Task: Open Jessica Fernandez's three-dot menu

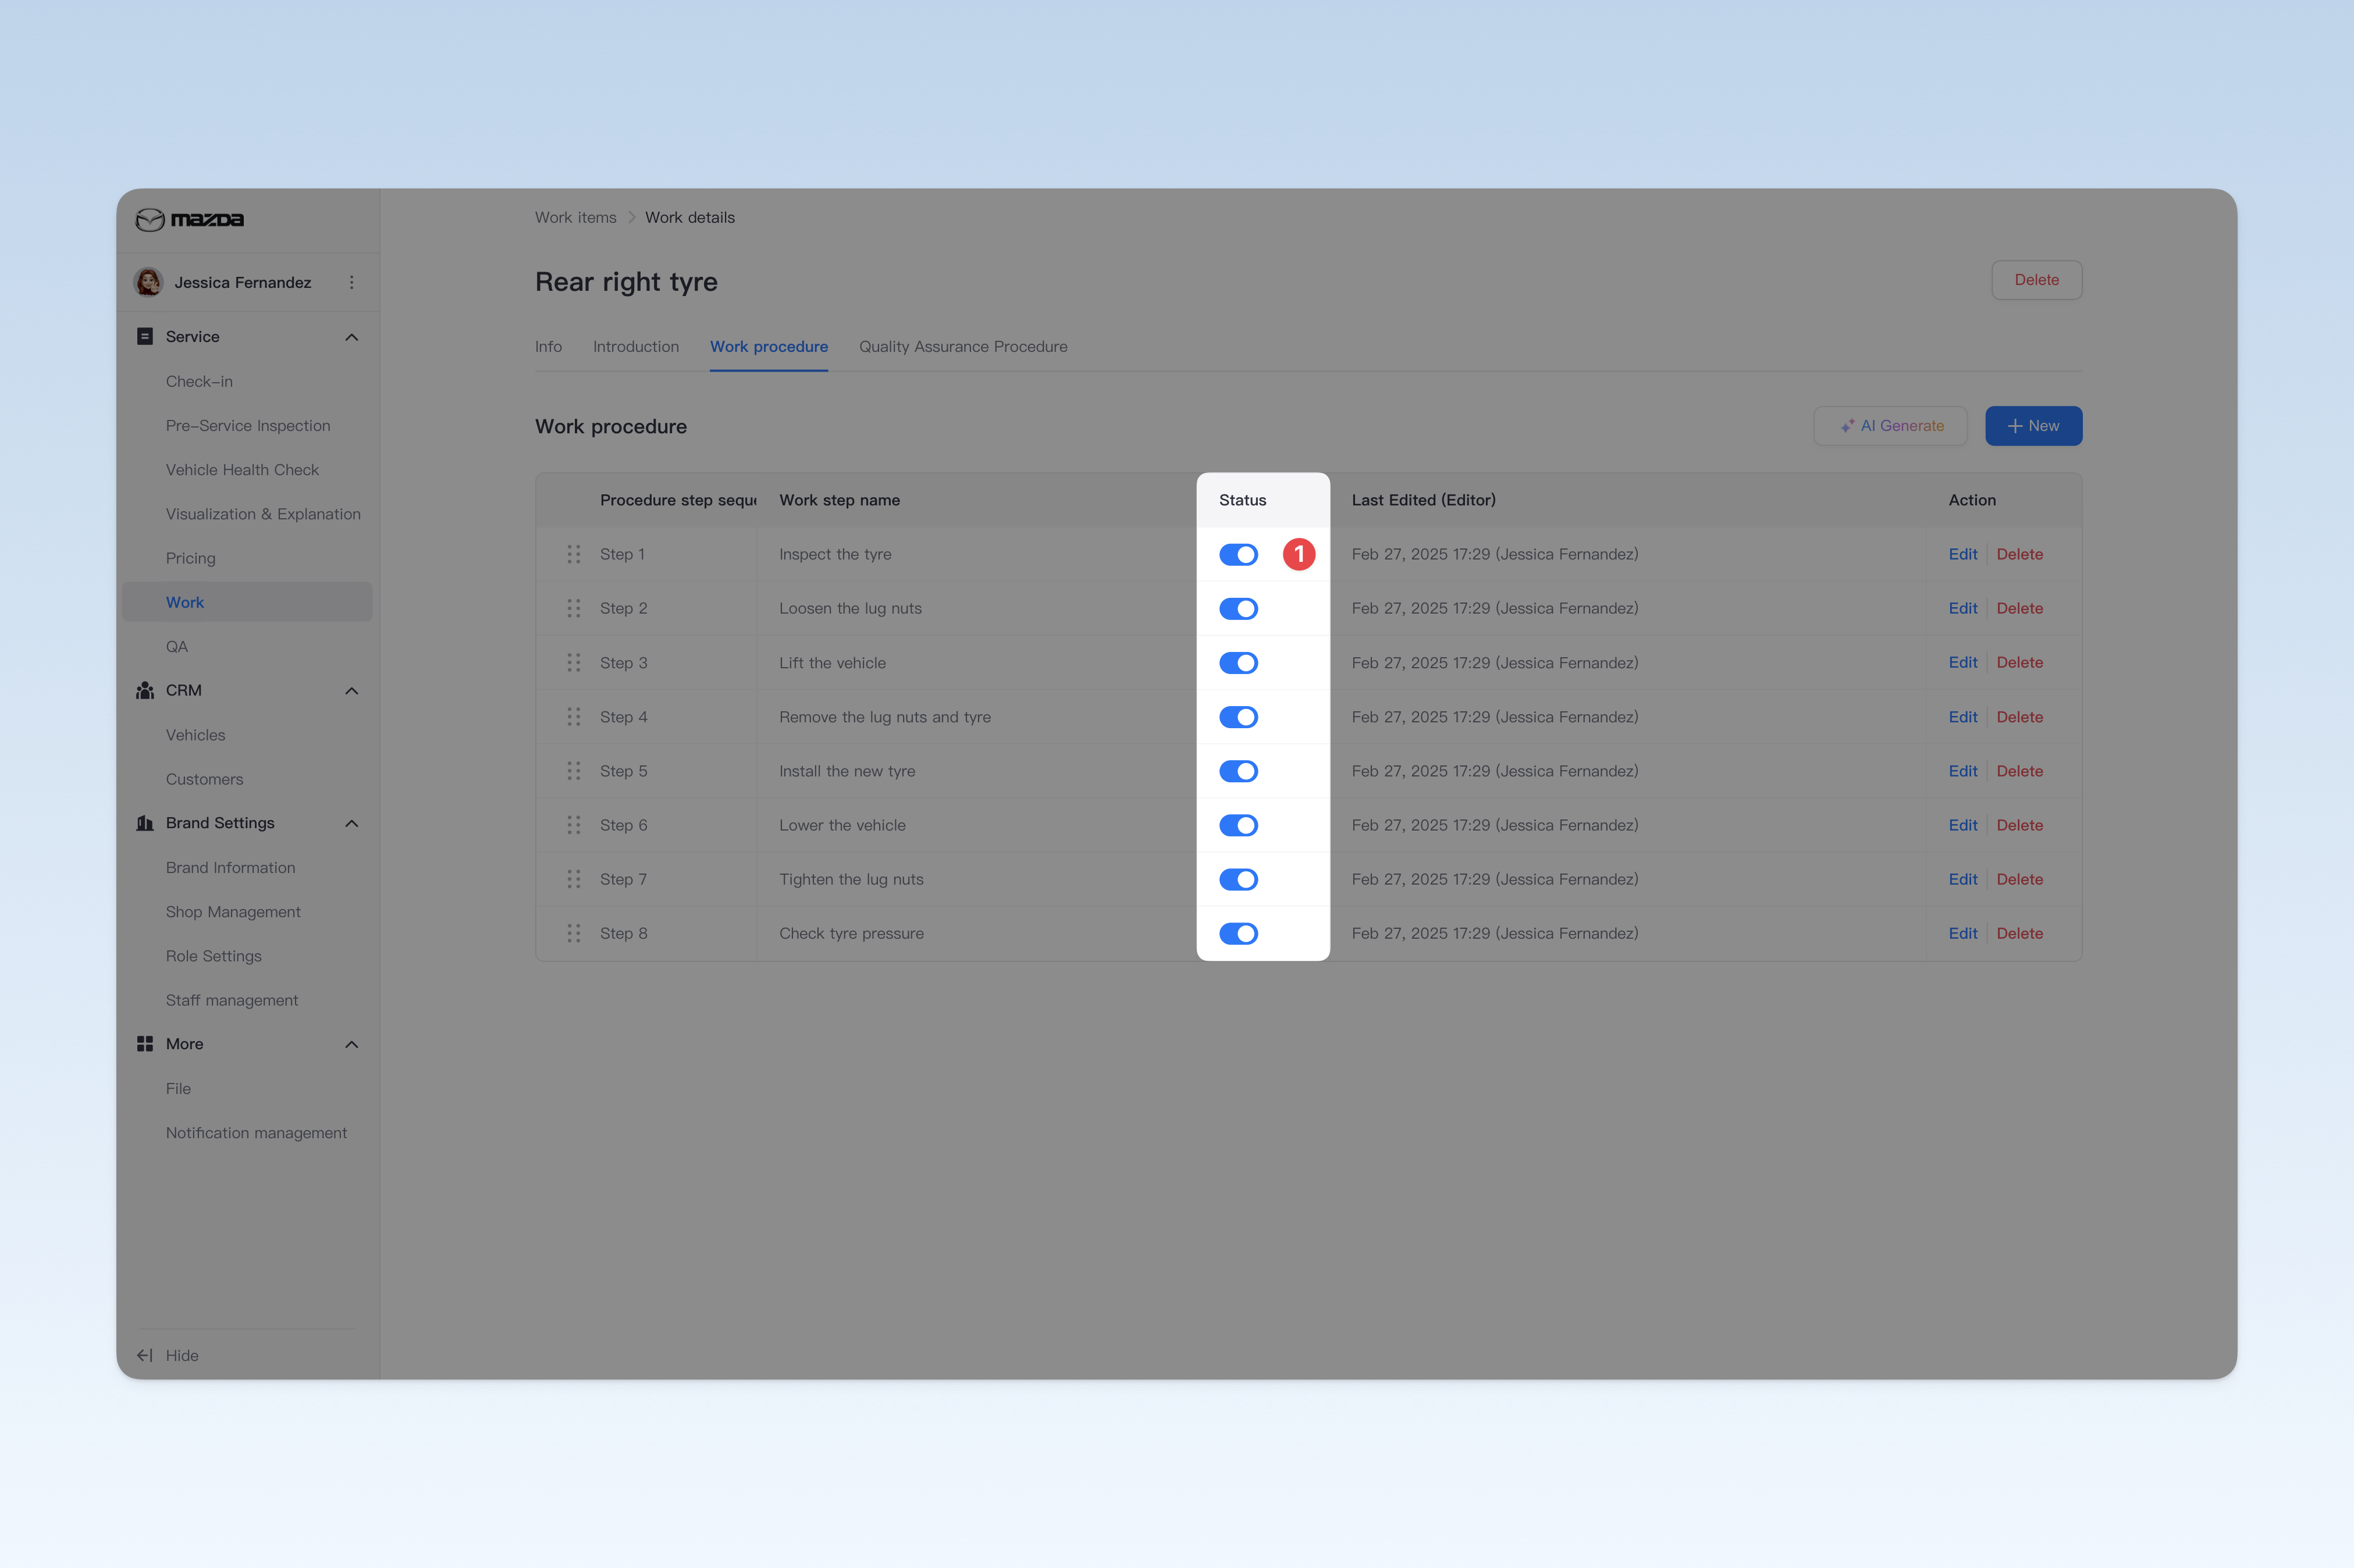Action: click(x=351, y=283)
